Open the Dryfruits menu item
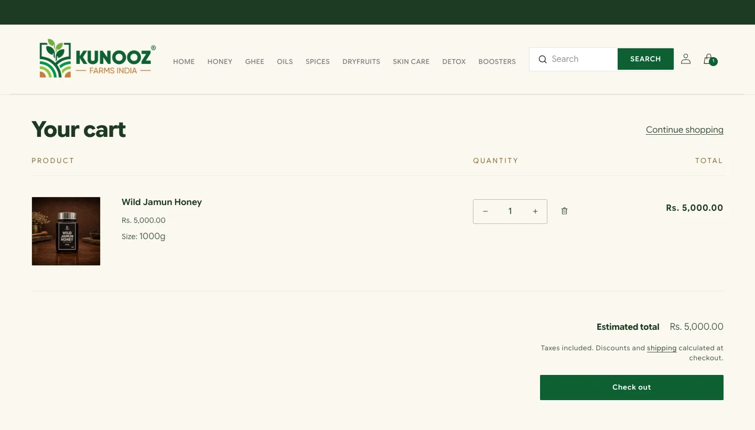Image resolution: width=755 pixels, height=430 pixels. point(361,61)
